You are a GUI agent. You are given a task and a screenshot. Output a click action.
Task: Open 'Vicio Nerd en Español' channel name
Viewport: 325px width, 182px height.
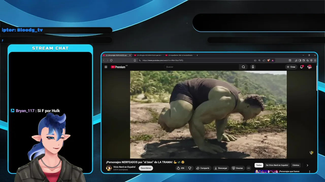pos(124,167)
